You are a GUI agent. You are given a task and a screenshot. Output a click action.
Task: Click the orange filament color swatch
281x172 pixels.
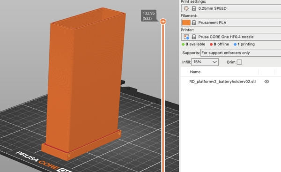(x=186, y=22)
